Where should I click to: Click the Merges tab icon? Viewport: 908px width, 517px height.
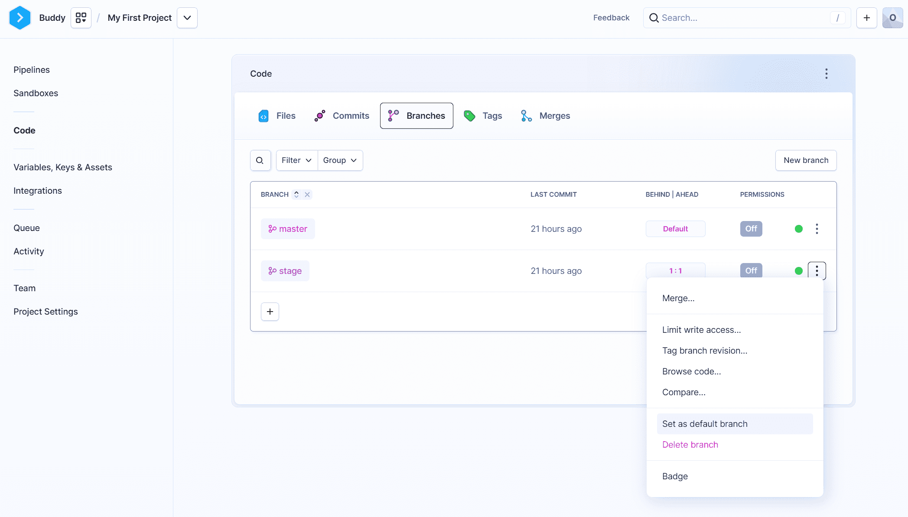(526, 115)
